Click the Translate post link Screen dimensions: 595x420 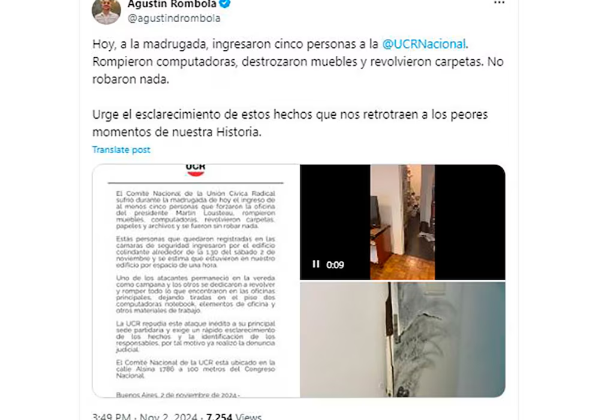(121, 149)
